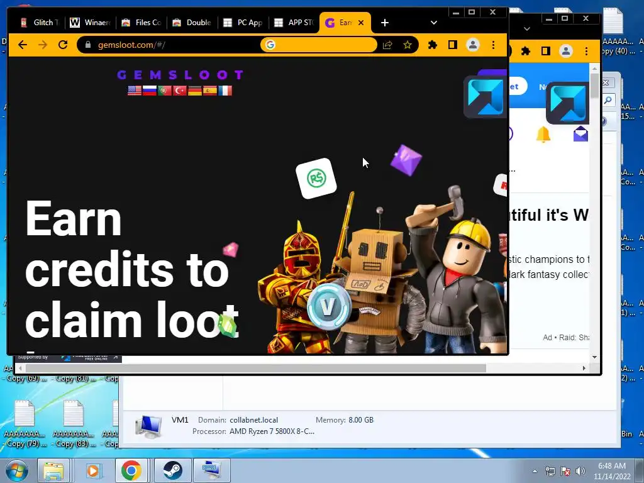
Task: Select the Russian flag language
Action: coord(150,91)
